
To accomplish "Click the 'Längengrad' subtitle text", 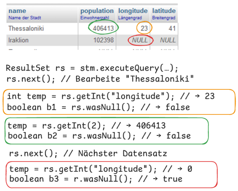I will [130, 18].
